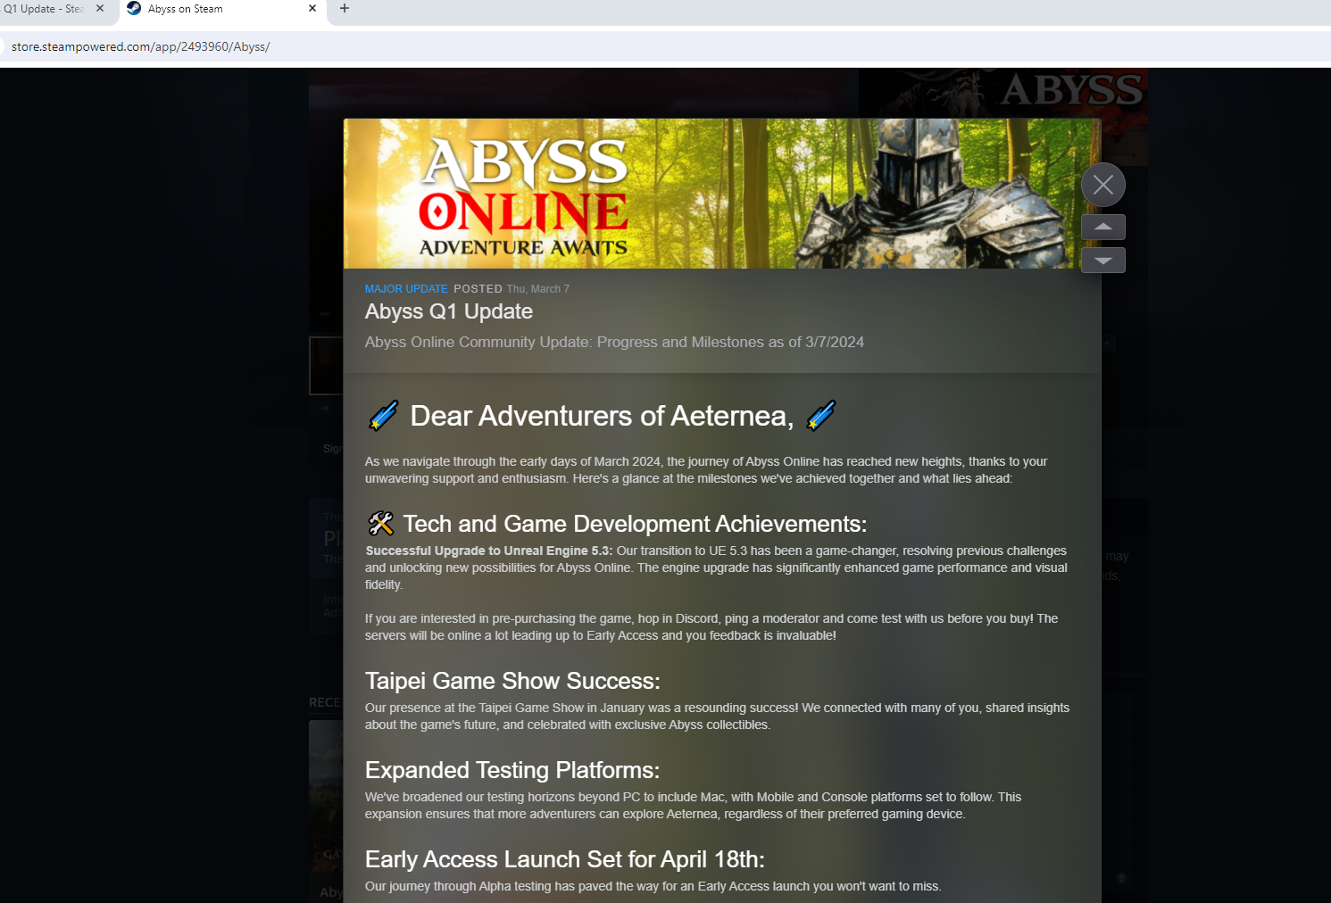The image size is (1331, 903).
Task: Click the ABYSS logo behind the popup
Action: click(1072, 90)
